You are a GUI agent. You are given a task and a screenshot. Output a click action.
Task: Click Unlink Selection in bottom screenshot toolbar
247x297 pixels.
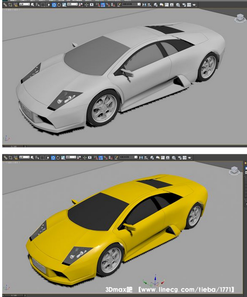11,158
